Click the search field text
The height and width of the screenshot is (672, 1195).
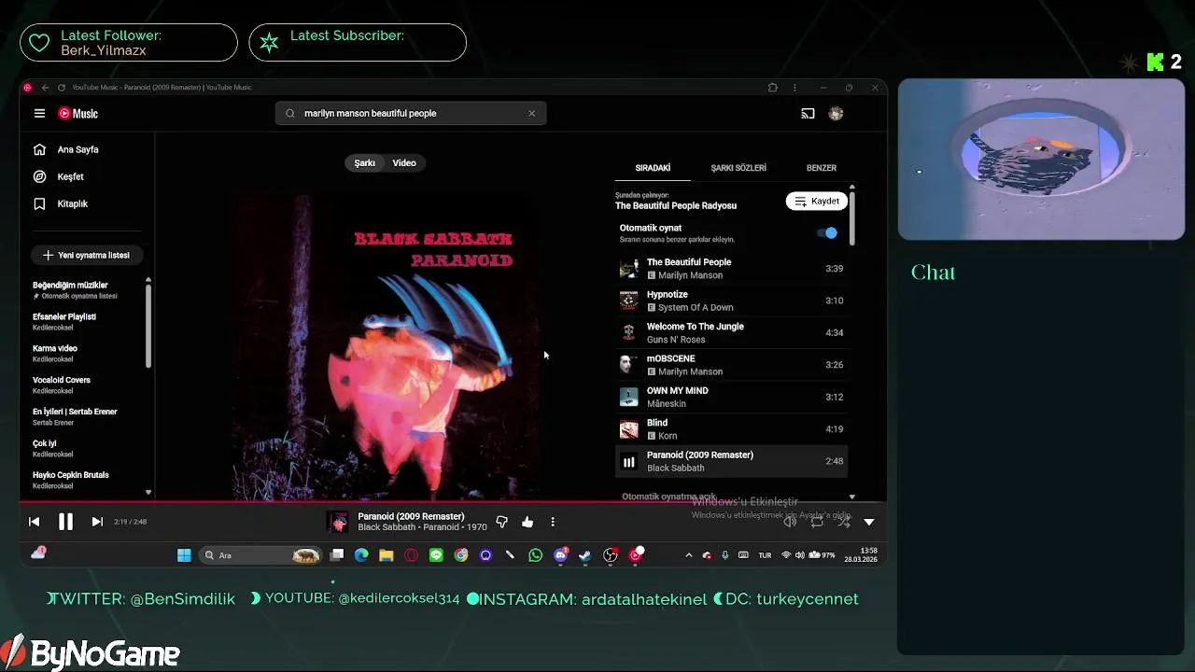coord(370,114)
